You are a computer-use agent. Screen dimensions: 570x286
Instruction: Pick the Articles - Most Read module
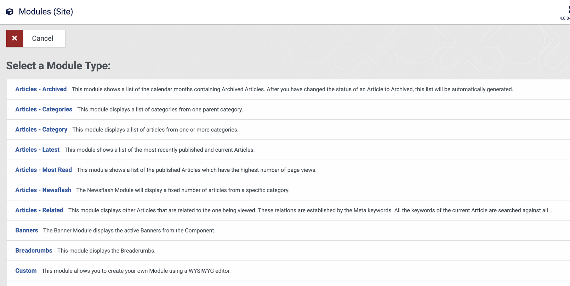(43, 170)
